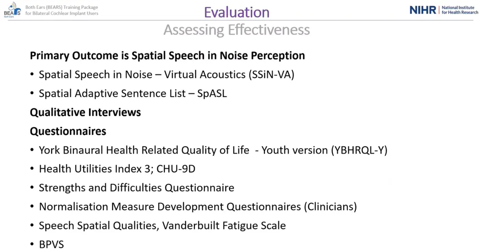Click the SSiN-VA bullet item
This screenshot has height=252, width=481.
click(166, 74)
